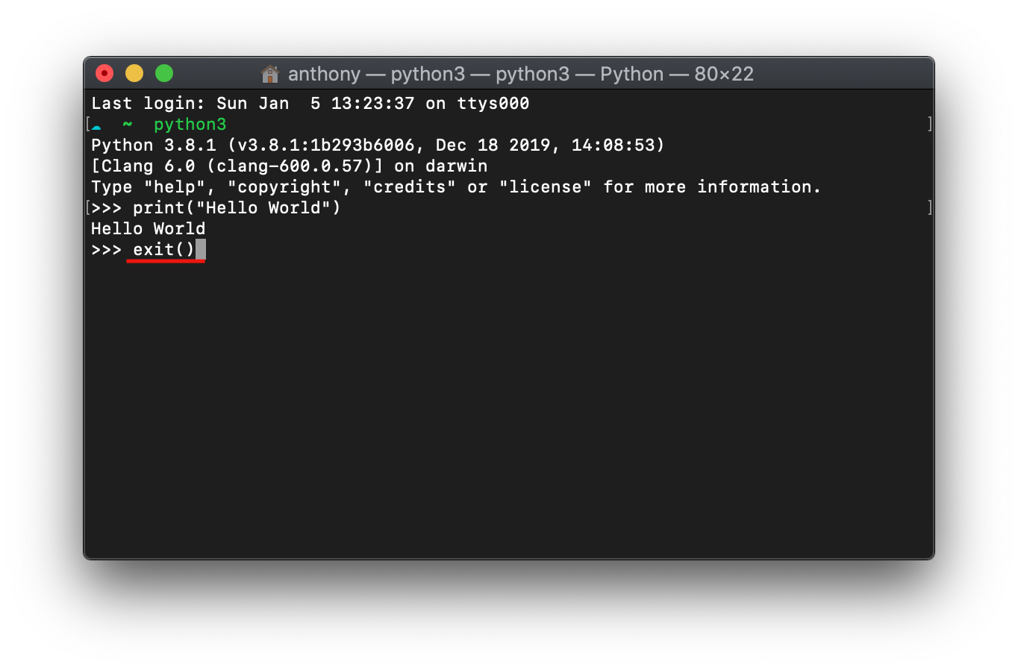The height and width of the screenshot is (670, 1018).
Task: Click the >>> prompt before exit()
Action: coord(106,250)
